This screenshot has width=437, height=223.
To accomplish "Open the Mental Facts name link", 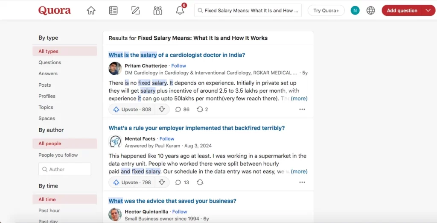I will 140,139.
